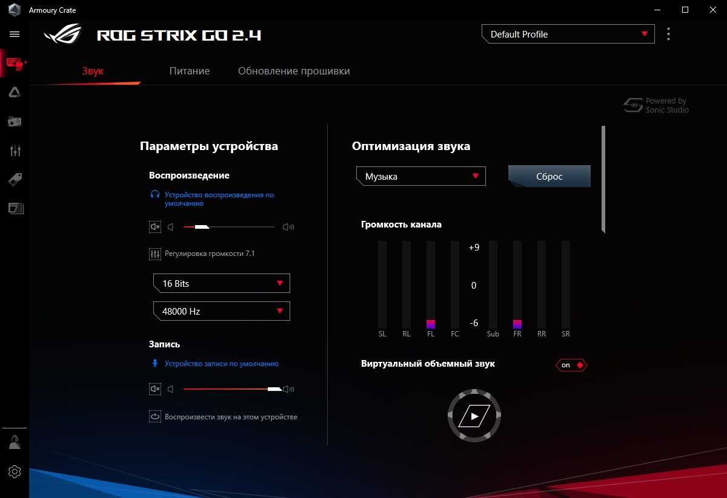
Task: Select the Devices icon in sidebar
Action: pos(15,63)
